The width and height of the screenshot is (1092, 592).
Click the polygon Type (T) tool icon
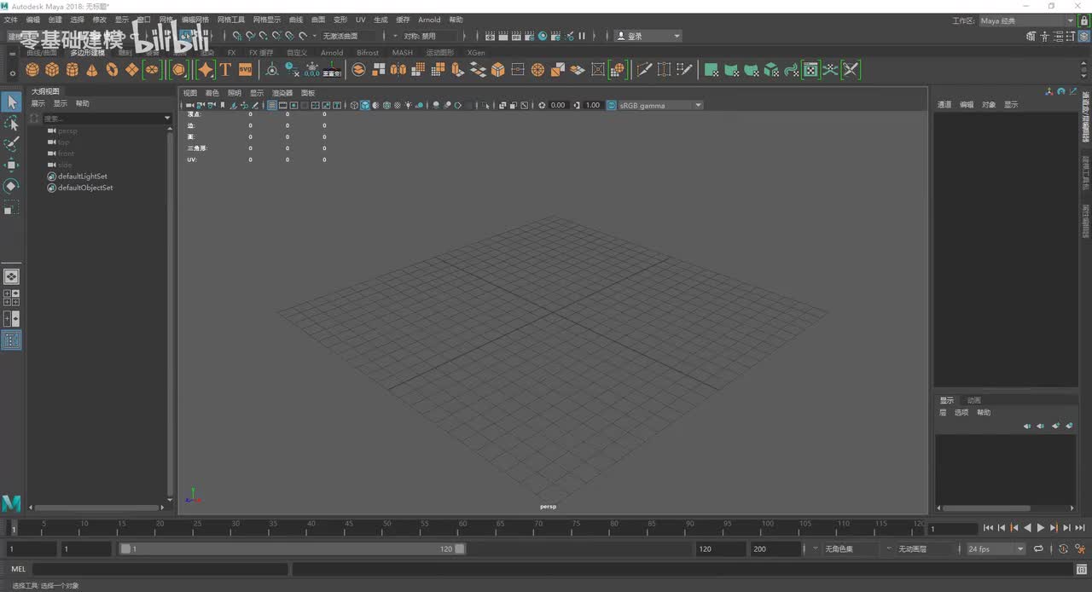pos(226,70)
